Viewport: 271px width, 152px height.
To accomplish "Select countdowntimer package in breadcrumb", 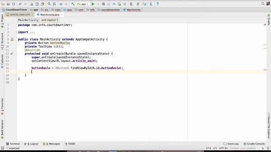I will click(x=109, y=10).
